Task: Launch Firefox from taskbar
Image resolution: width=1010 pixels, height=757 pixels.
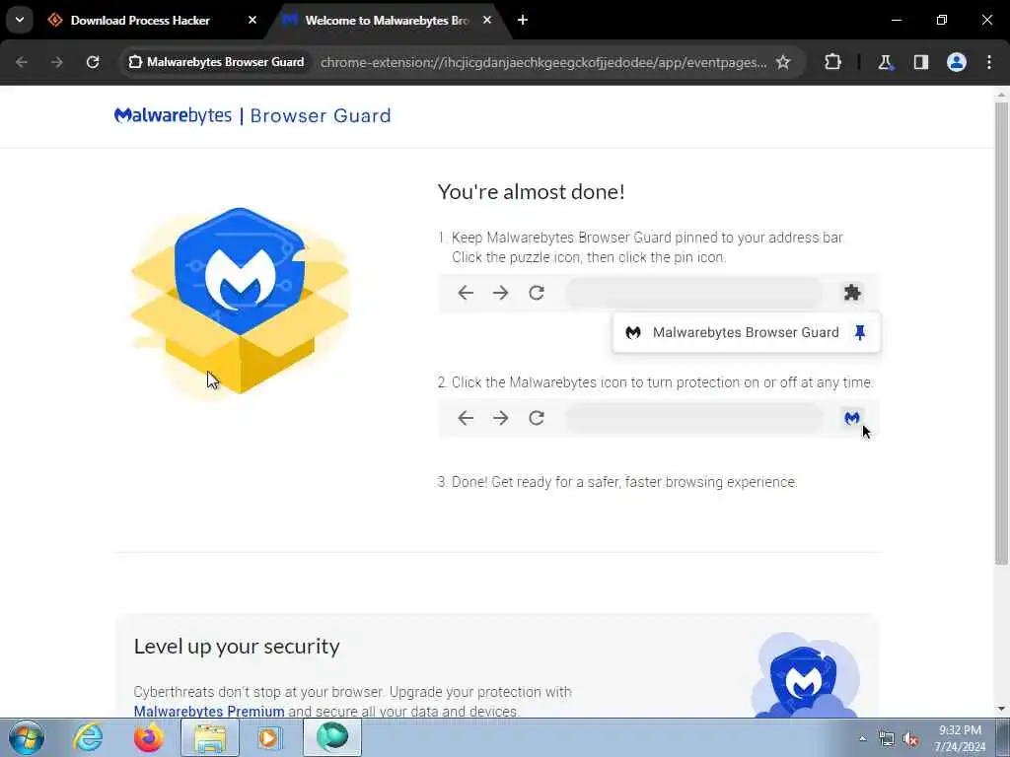Action: pyautogui.click(x=148, y=737)
